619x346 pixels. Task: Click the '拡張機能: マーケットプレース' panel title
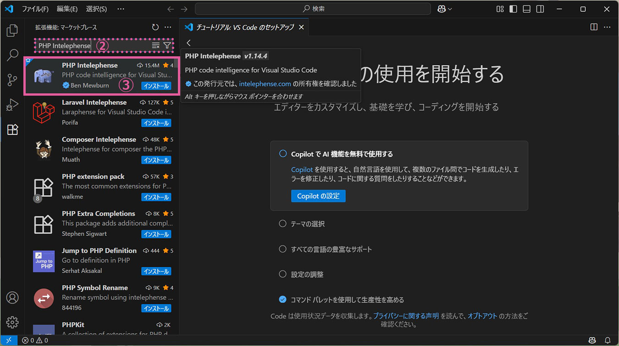click(66, 27)
